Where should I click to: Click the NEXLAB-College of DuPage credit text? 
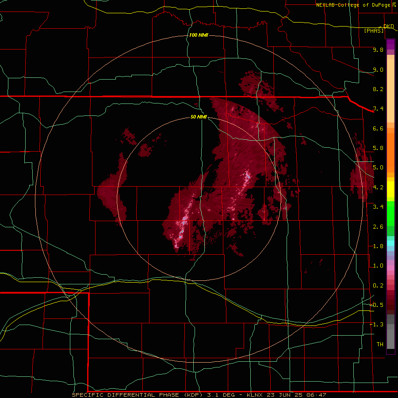point(354,5)
